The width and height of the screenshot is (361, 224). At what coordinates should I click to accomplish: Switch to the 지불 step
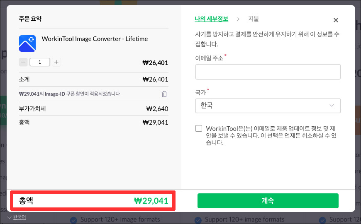[253, 19]
